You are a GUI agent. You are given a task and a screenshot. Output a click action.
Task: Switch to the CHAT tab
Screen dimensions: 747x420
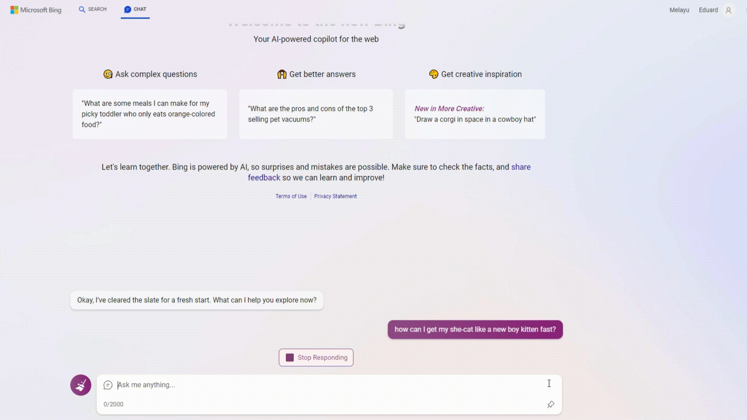pos(135,9)
